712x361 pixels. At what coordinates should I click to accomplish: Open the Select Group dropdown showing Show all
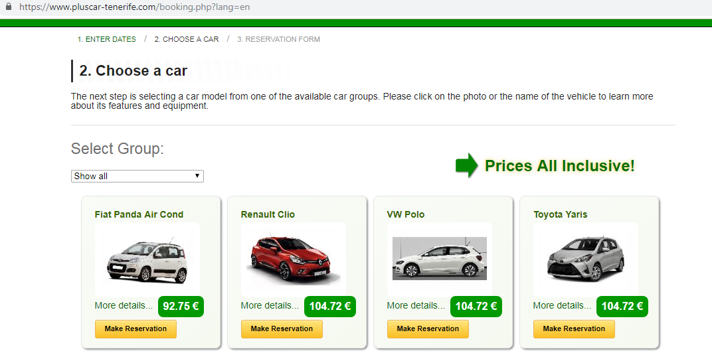tap(137, 176)
